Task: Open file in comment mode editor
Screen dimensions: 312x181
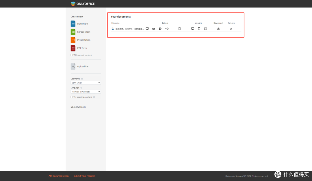Action: click(x=154, y=29)
